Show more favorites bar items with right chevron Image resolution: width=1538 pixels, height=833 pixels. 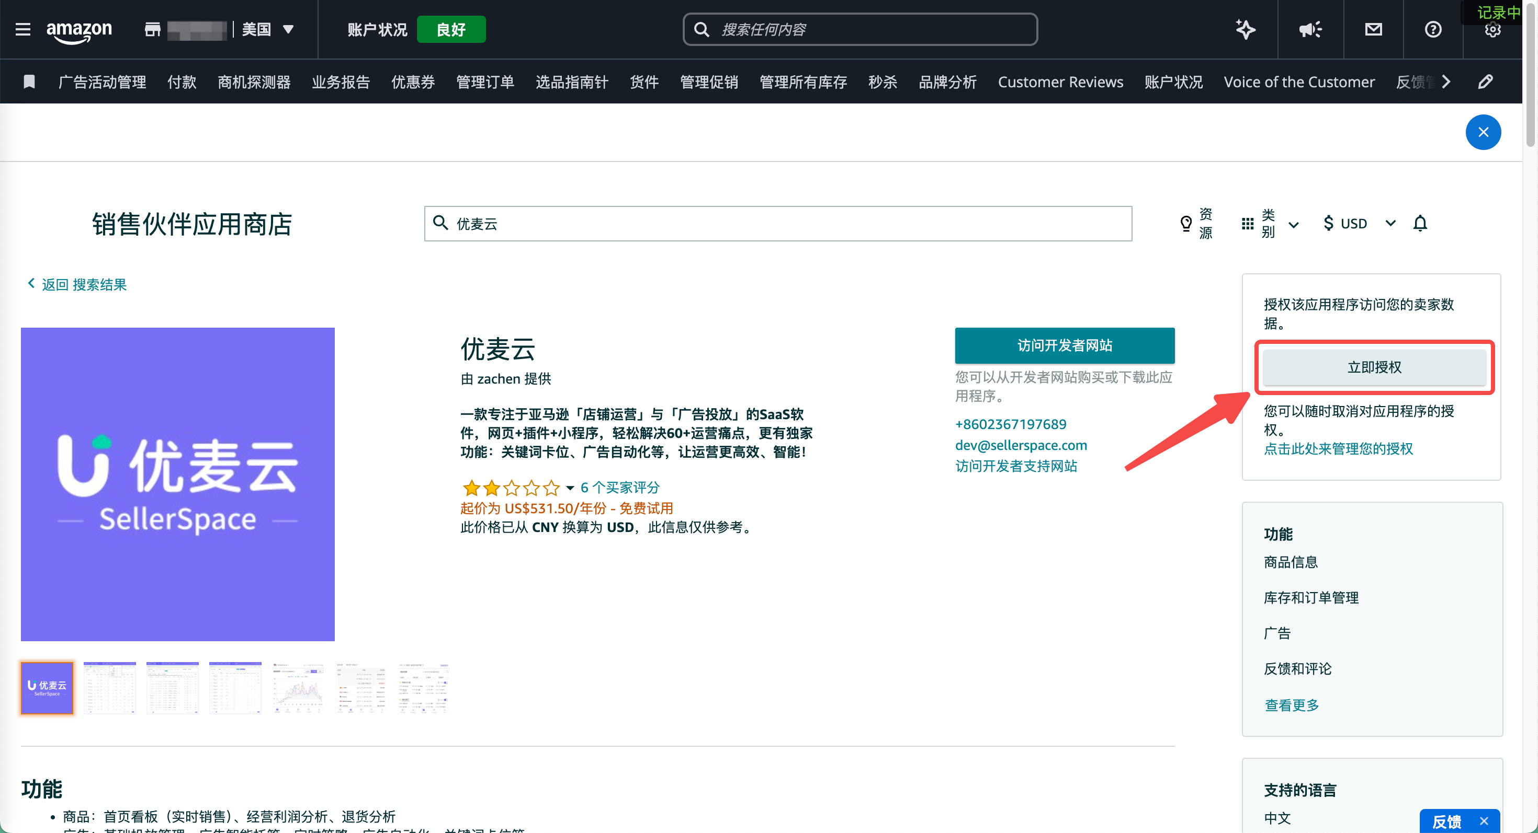point(1445,82)
